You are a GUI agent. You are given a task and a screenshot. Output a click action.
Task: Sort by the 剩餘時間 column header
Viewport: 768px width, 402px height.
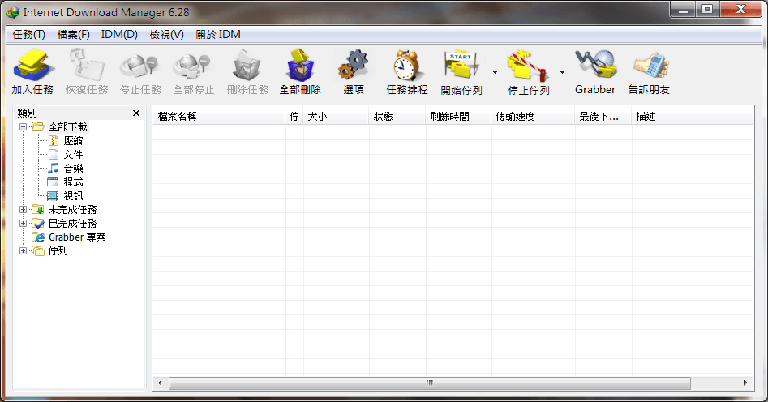[458, 117]
